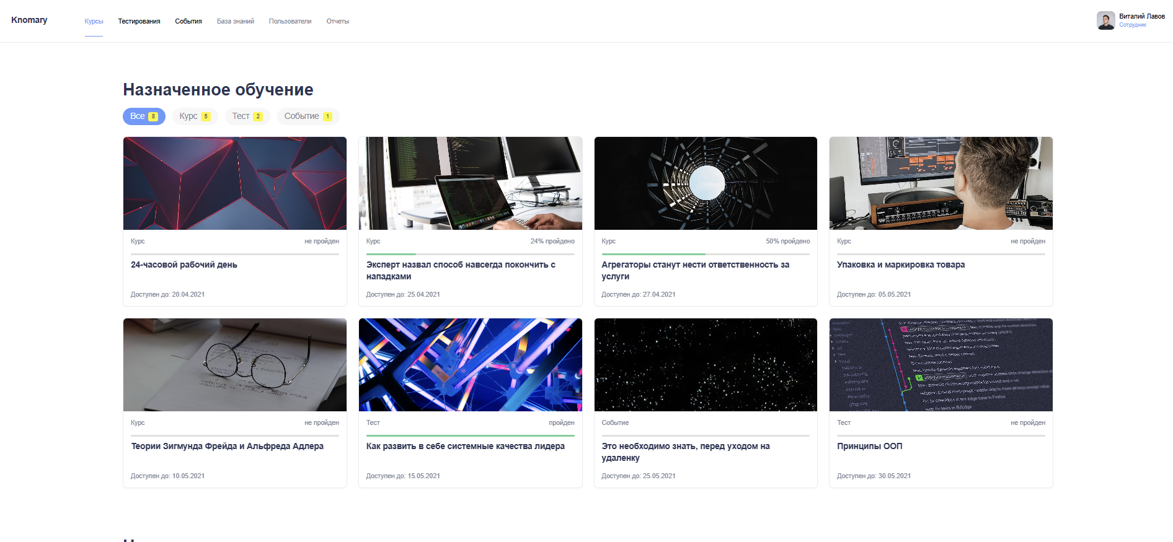Open the 24-часовой рабочий день thumbnail
This screenshot has height=542, width=1173.
tap(235, 183)
